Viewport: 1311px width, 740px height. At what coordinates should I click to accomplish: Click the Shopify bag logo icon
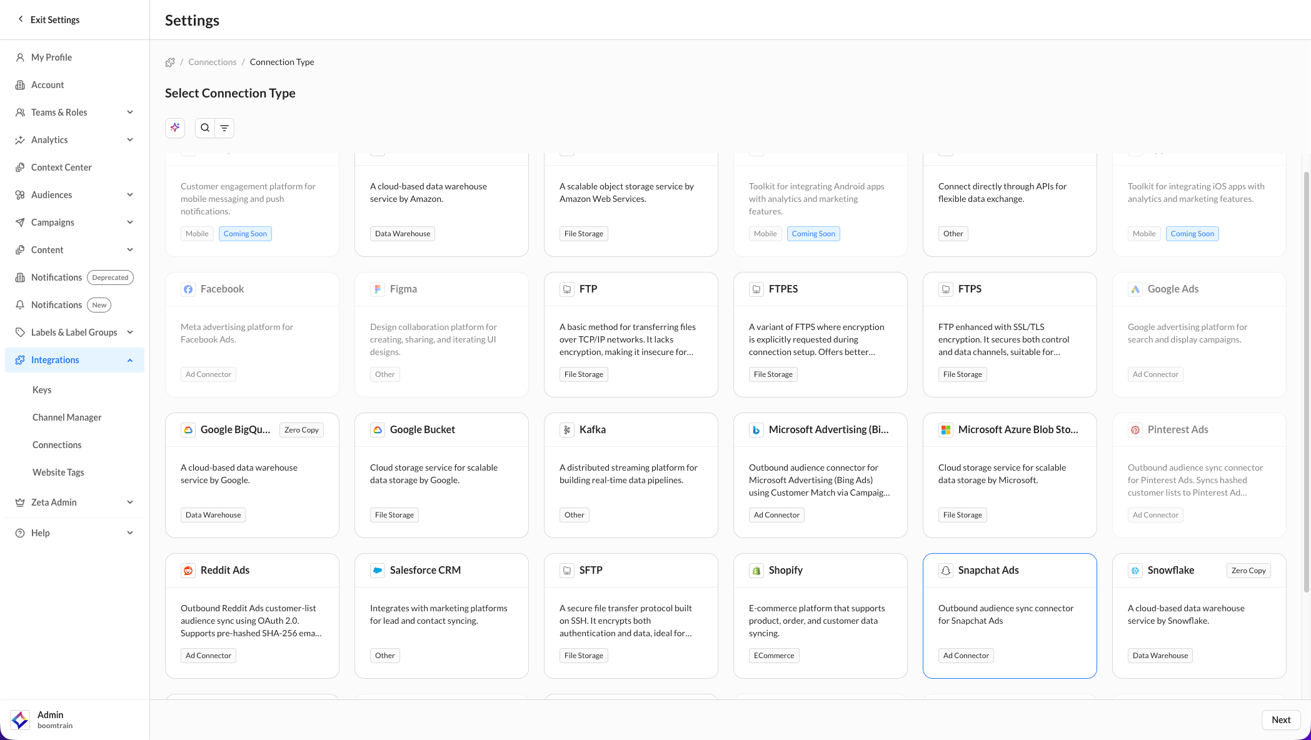[756, 570]
